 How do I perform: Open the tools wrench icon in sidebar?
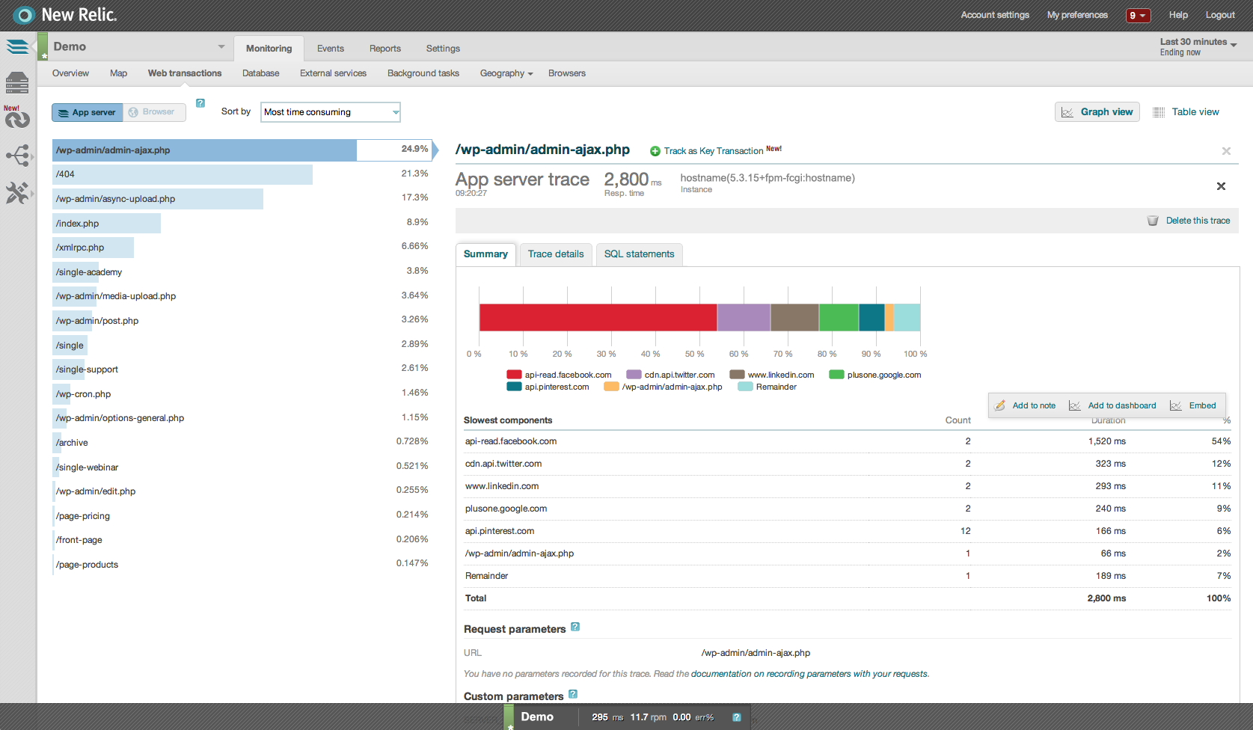point(18,193)
